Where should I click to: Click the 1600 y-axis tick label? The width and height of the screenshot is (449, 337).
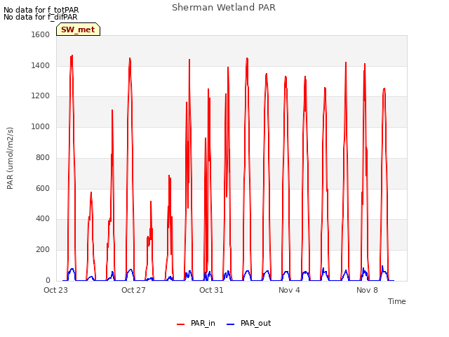point(41,34)
